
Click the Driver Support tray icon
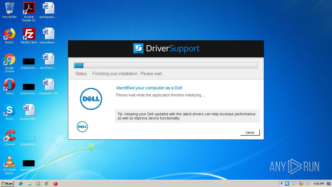(x=287, y=184)
